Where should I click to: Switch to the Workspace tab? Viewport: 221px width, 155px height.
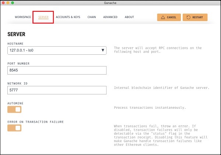(23, 17)
